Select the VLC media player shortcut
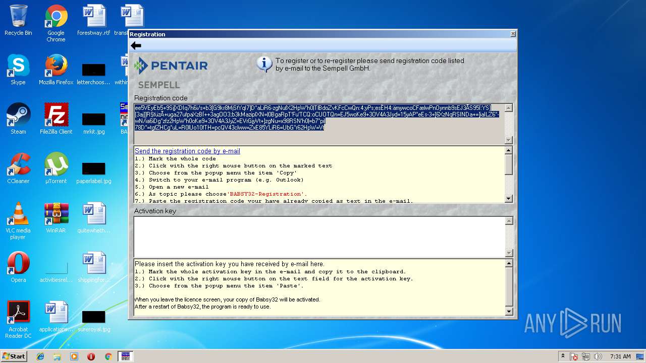 coord(18,221)
